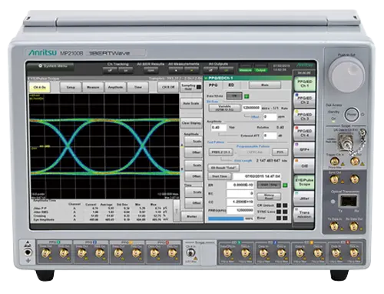Click the blue 100% progress bar

226,219
